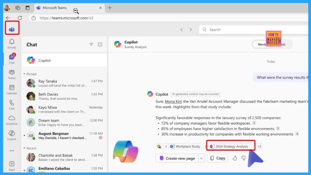The height and width of the screenshot is (175, 311).
Task: Open the Apps store icon
Action: click(12, 166)
